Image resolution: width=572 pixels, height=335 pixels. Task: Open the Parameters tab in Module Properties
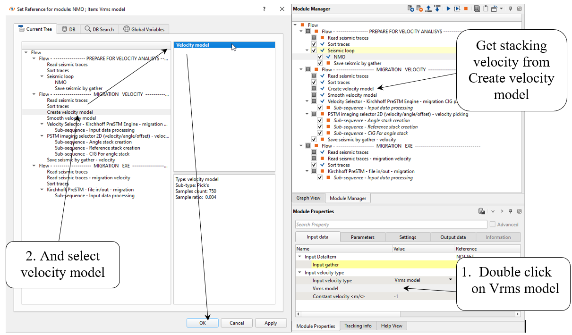(x=362, y=237)
